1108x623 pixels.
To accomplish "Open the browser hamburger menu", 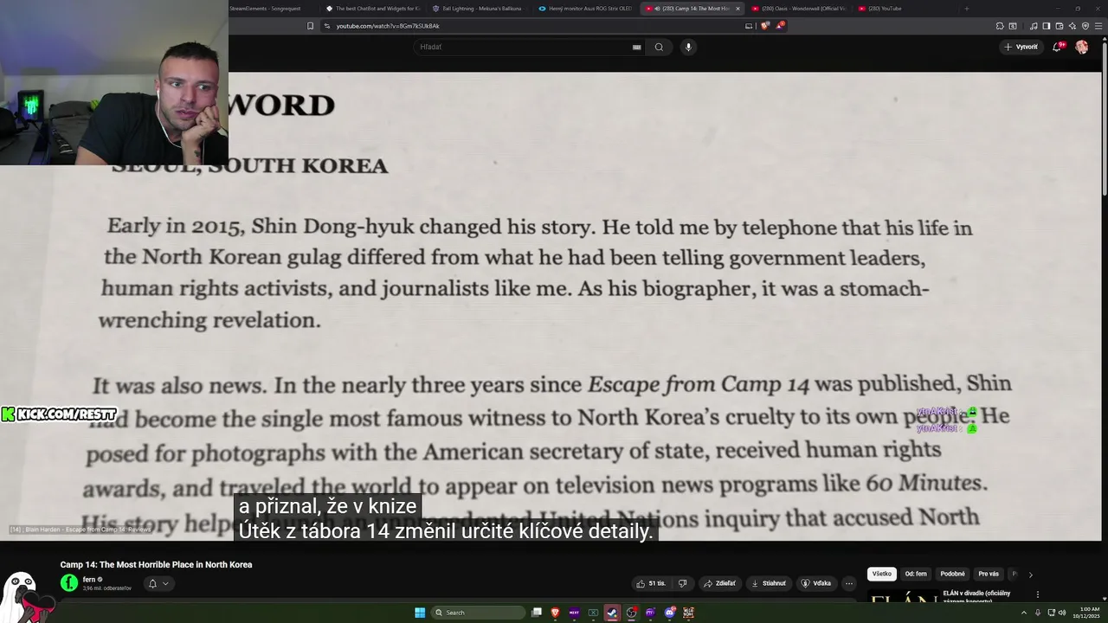I will pos(1098,26).
